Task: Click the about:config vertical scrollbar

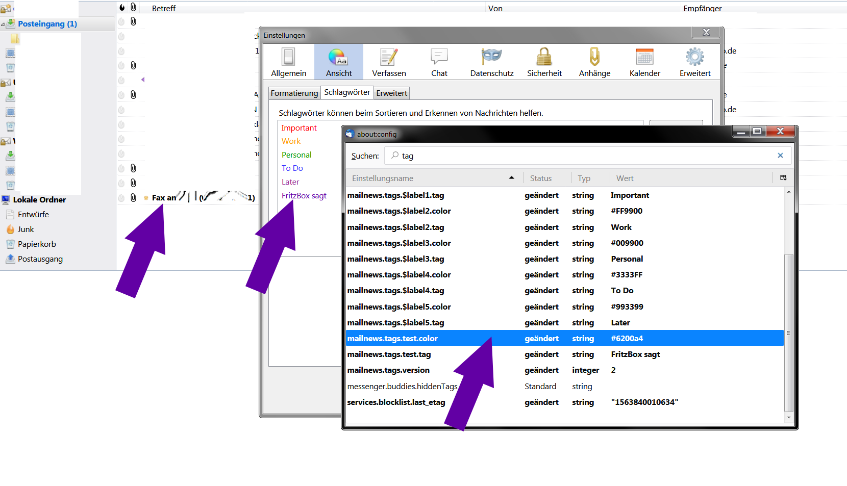Action: click(x=789, y=304)
